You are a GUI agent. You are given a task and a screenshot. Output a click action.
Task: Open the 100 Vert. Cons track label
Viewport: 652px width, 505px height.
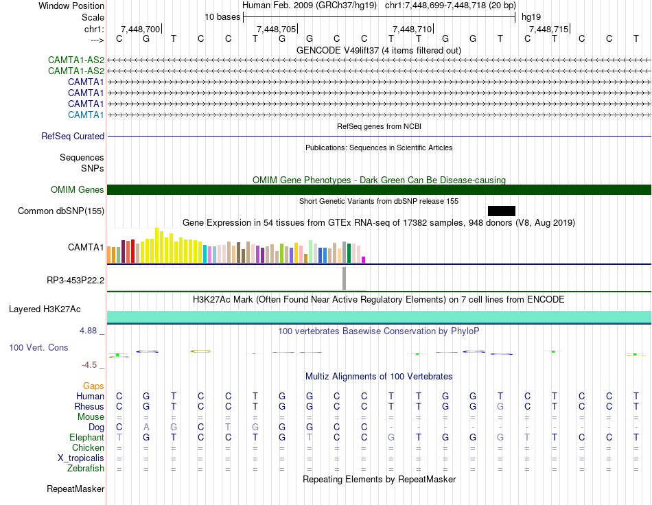click(x=38, y=348)
